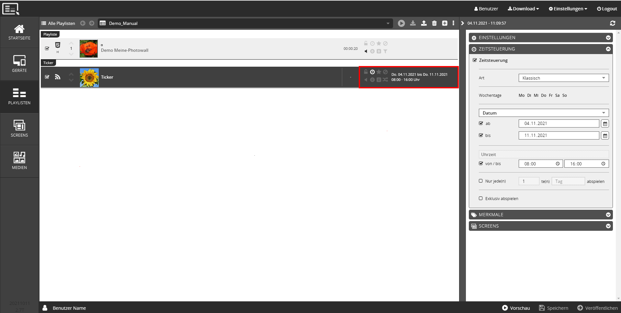The width and height of the screenshot is (621, 313).
Task: Click the RSS icon on Ticker row
Action: click(58, 77)
